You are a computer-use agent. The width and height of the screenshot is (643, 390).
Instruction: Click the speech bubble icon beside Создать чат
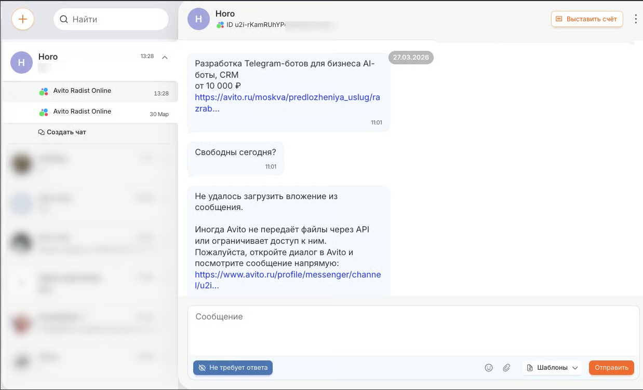click(42, 132)
